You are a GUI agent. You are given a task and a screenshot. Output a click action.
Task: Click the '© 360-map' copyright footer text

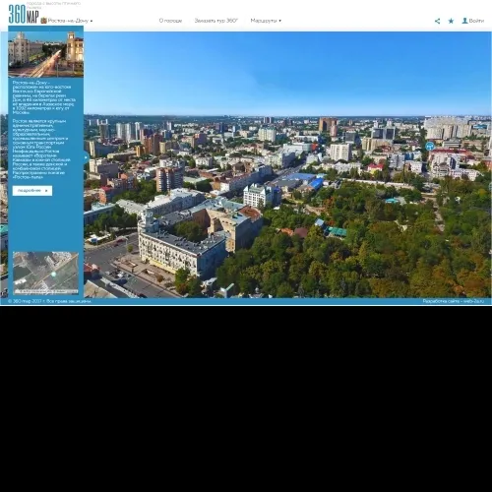[49, 301]
